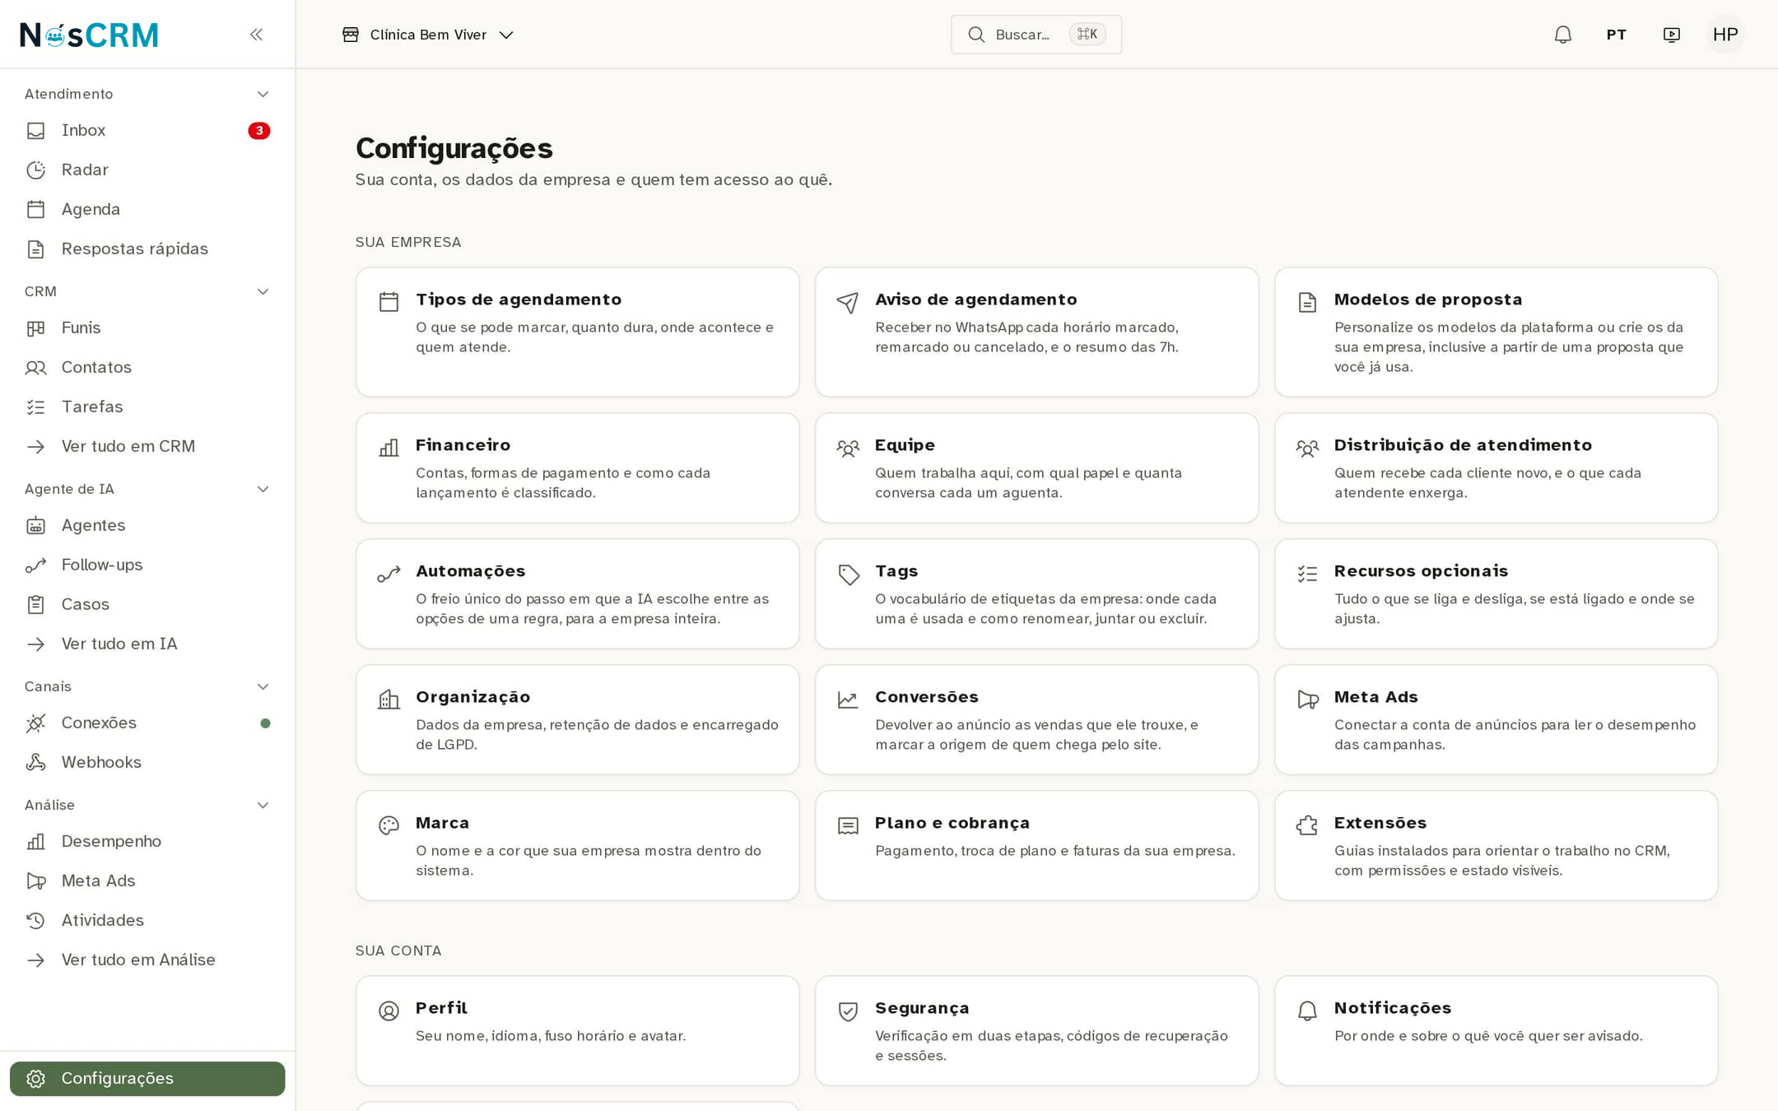Click the NósCRM logo
The height and width of the screenshot is (1111, 1778).
point(89,35)
